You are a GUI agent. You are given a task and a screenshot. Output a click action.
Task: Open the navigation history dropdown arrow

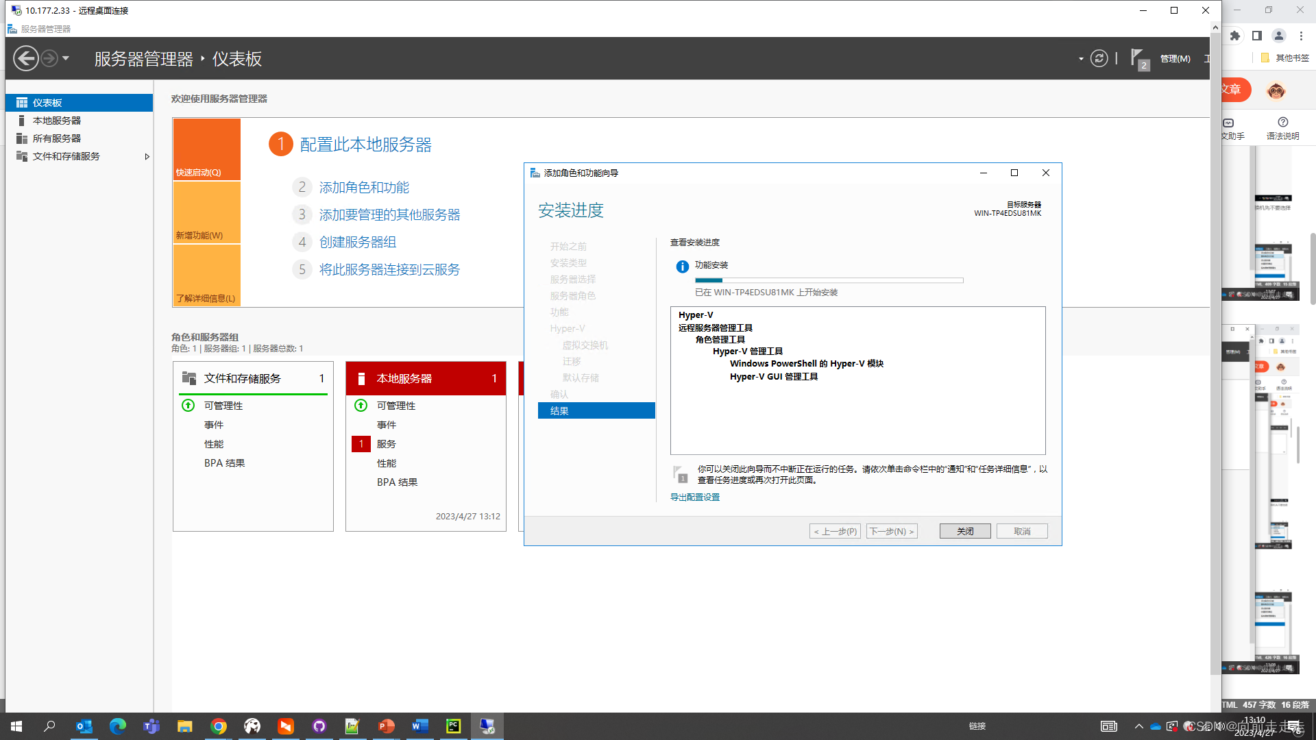click(x=66, y=59)
